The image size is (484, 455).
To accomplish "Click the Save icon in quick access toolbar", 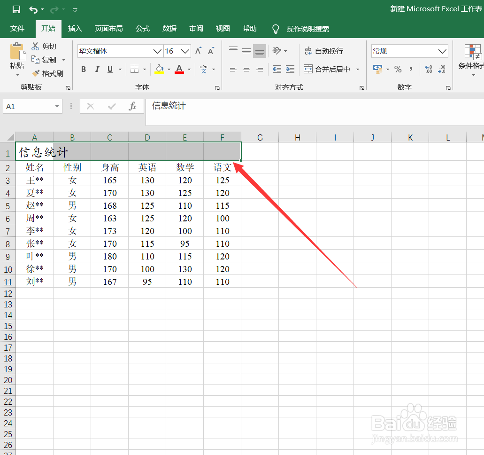I will (x=16, y=9).
